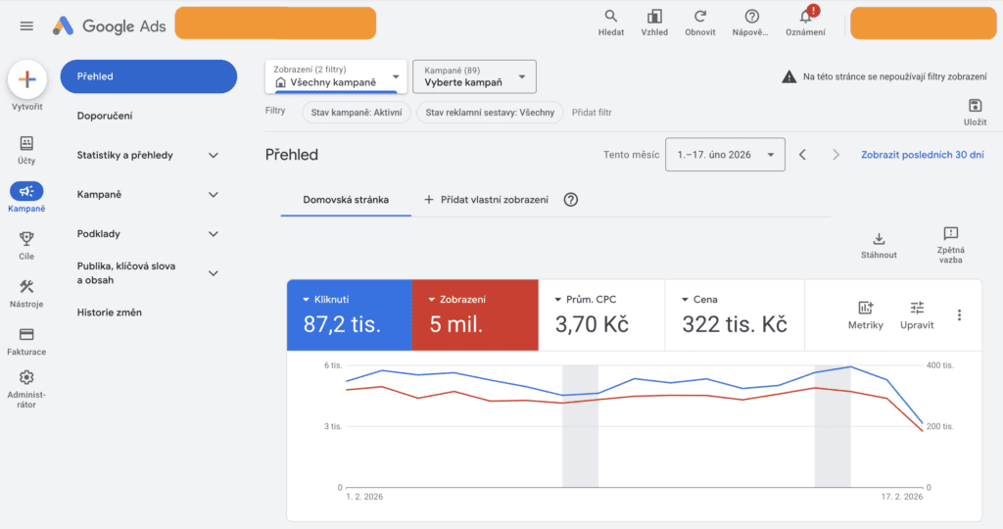The image size is (1003, 529).
Task: Open the Všechny kampaně view dropdown
Action: [336, 76]
